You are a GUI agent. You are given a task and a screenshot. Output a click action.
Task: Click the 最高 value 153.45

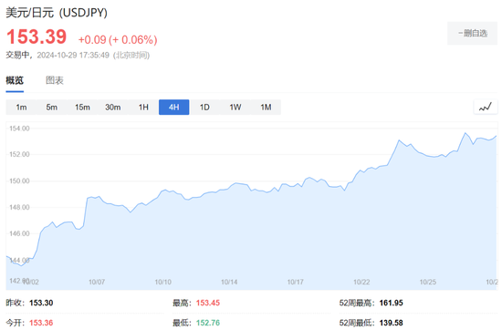[208, 303]
